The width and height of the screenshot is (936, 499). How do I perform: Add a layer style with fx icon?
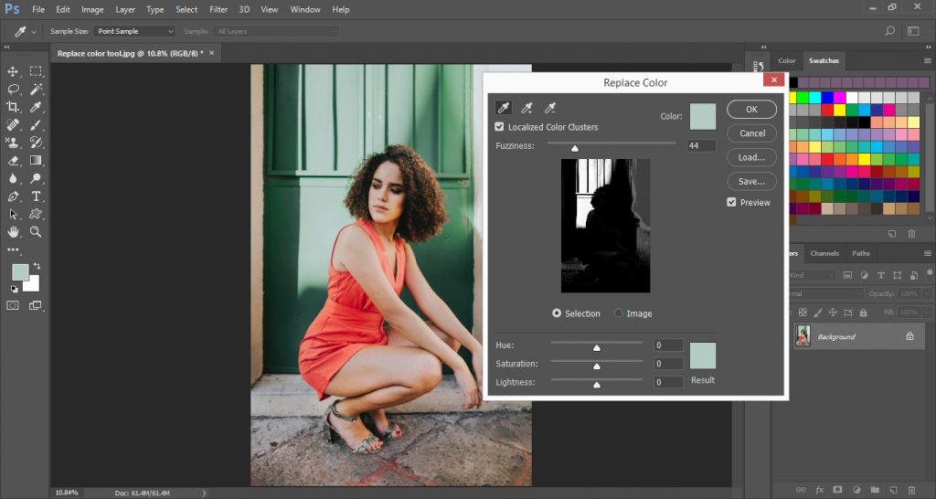(x=820, y=490)
